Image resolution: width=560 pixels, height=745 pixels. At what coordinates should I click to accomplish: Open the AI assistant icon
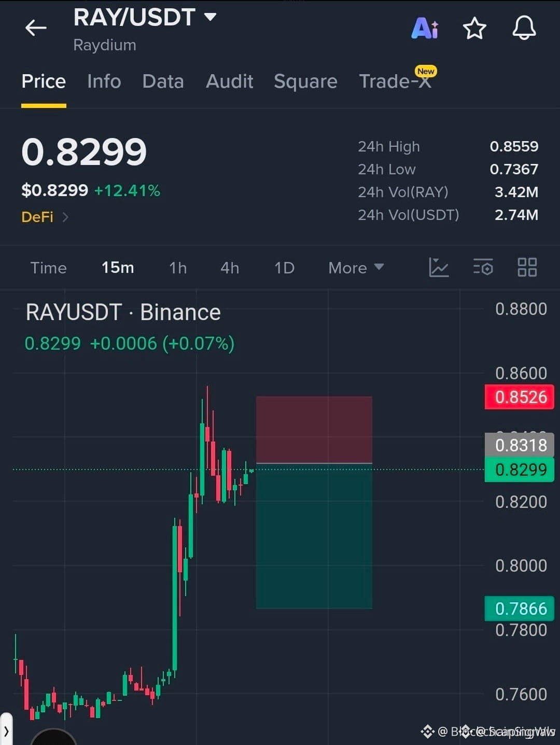click(425, 28)
